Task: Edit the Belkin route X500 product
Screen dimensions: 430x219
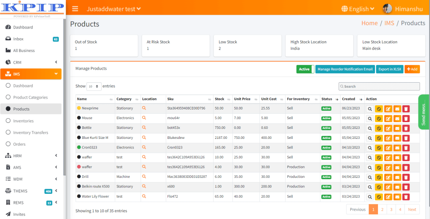Action: click(388, 187)
